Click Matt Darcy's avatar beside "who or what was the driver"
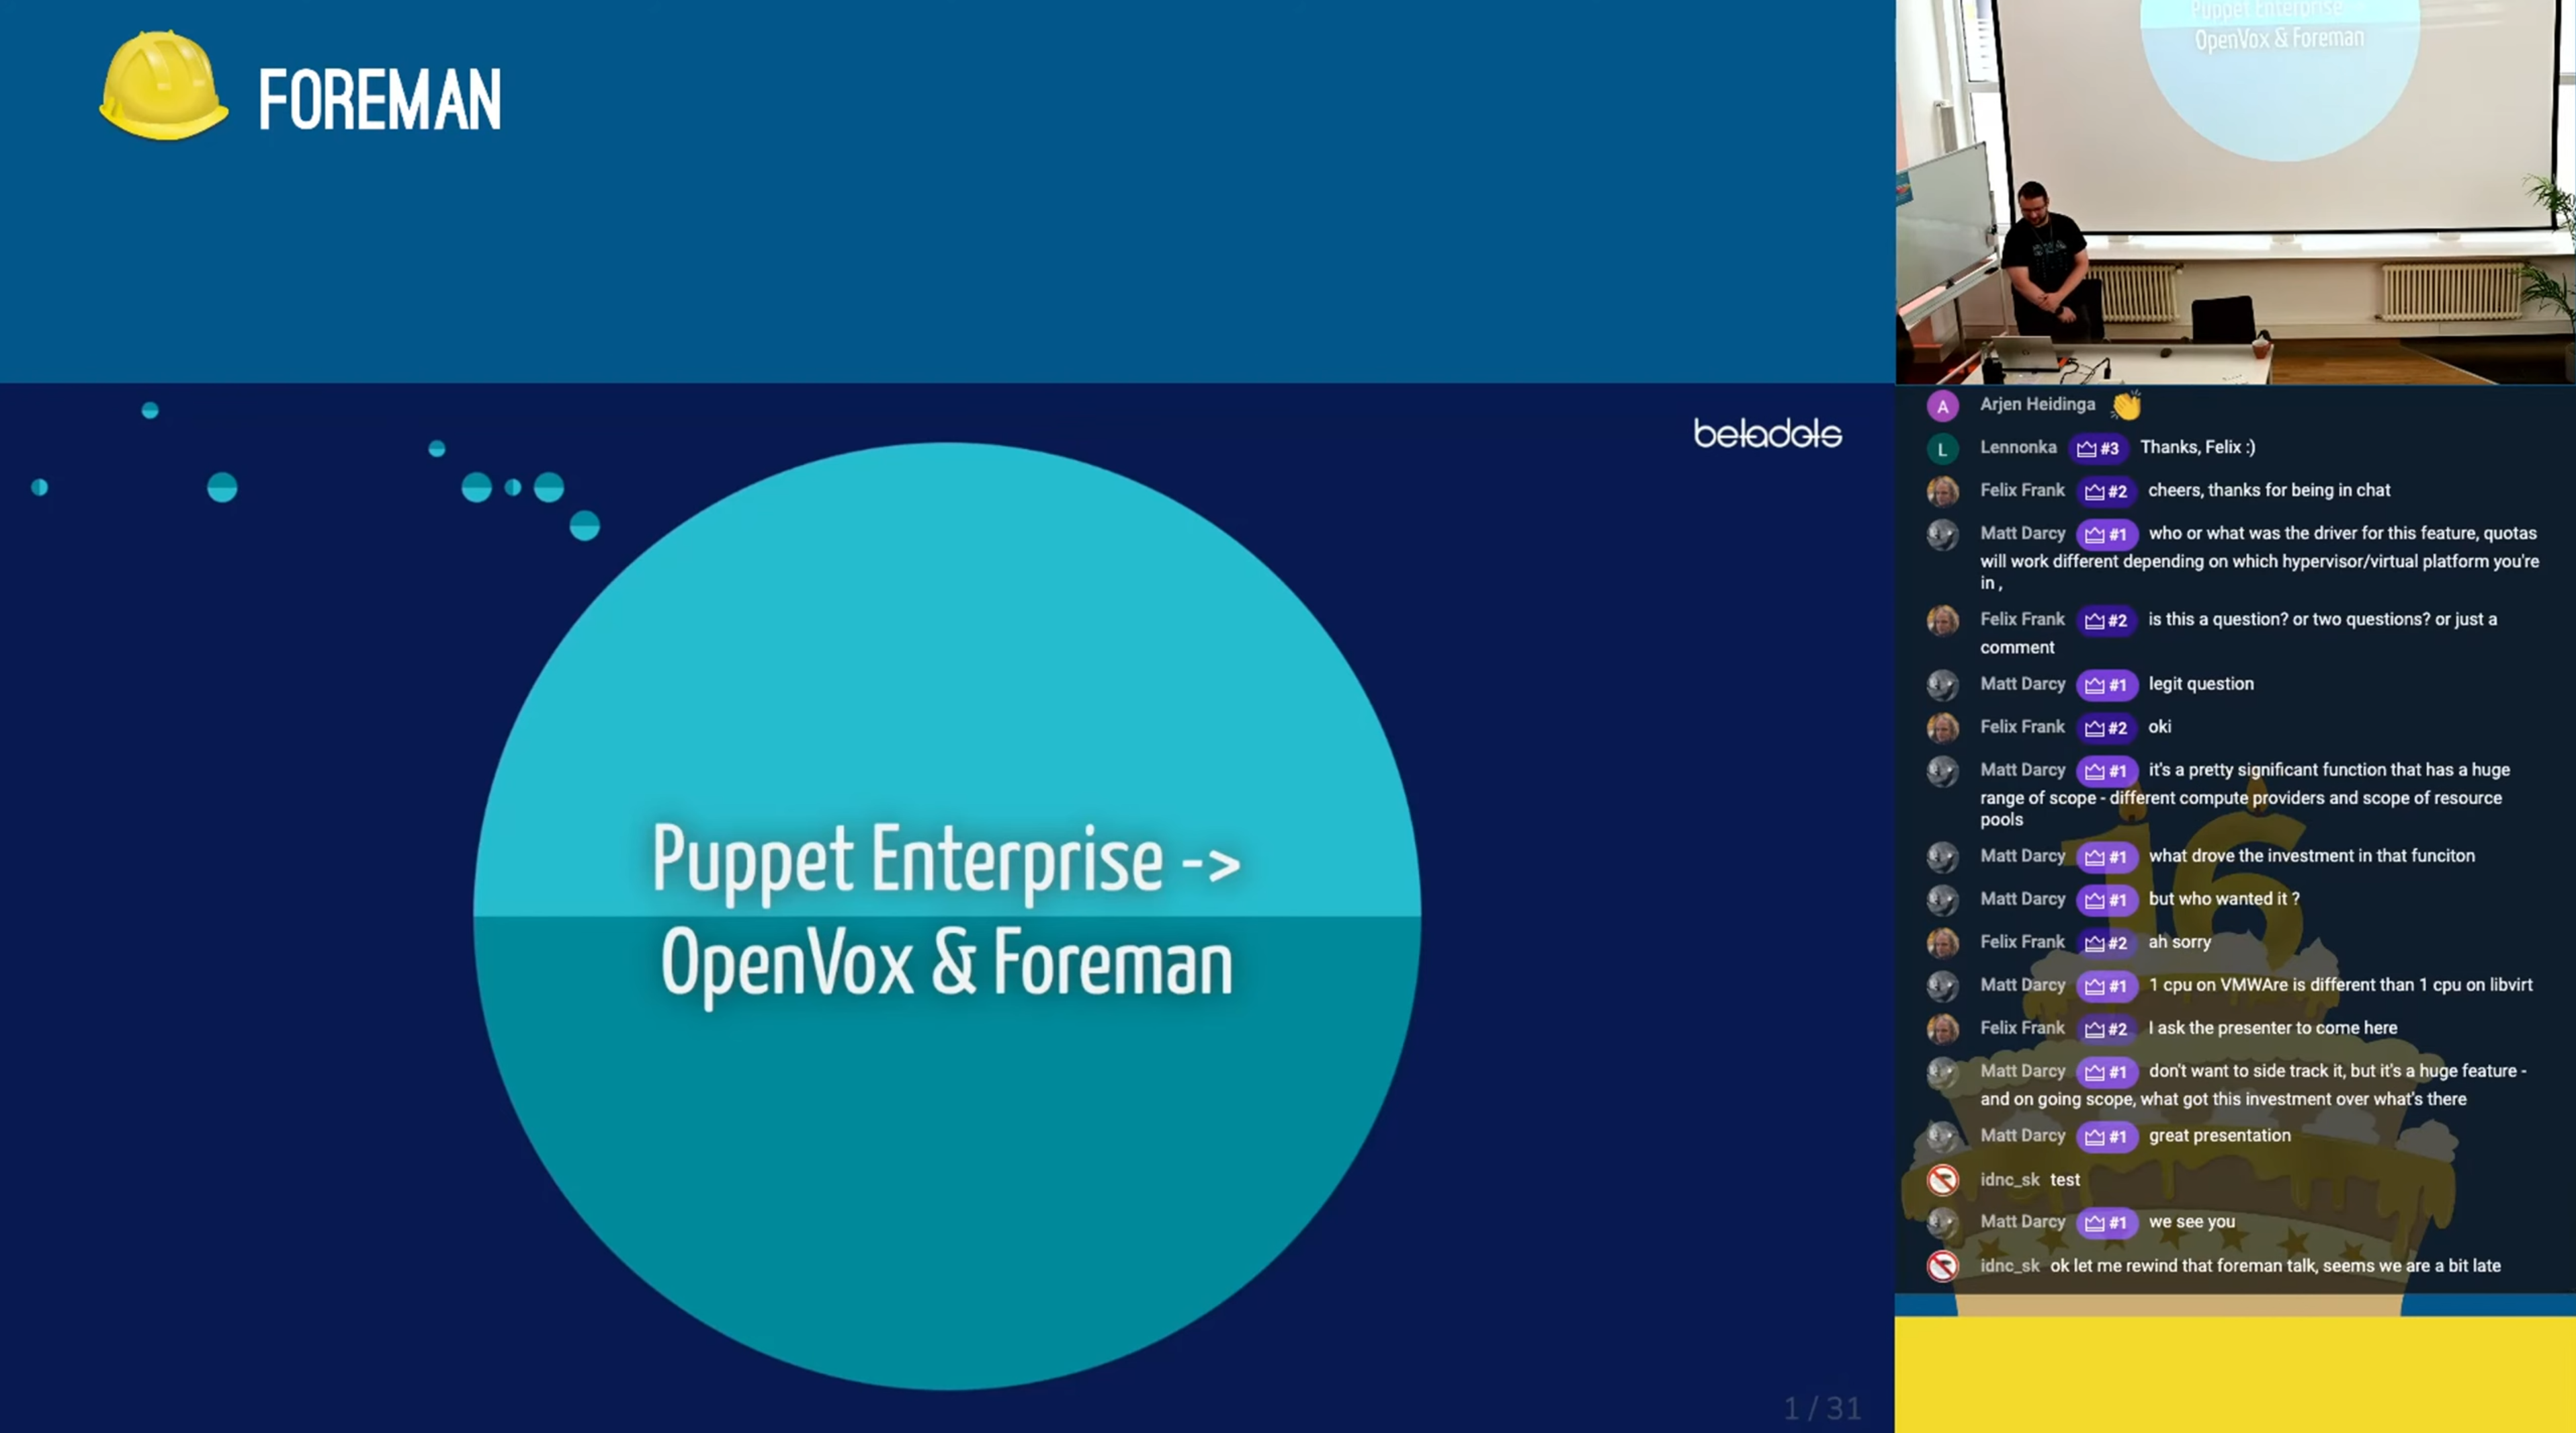2576x1433 pixels. (x=1942, y=534)
